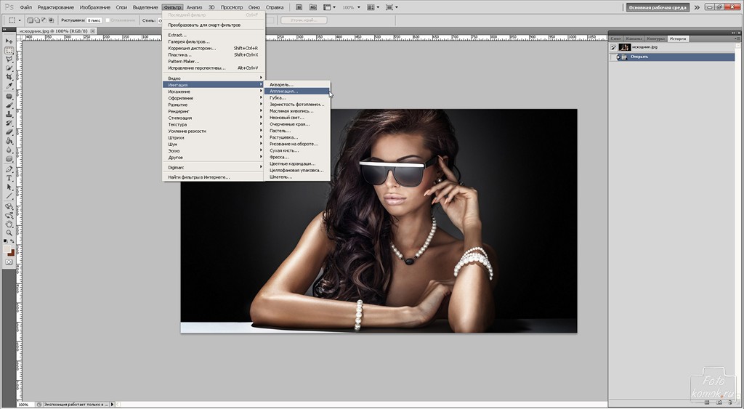
Task: Select the Clone Stamp tool
Action: pyautogui.click(x=9, y=114)
